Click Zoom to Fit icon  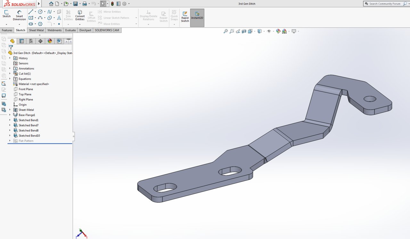226,31
